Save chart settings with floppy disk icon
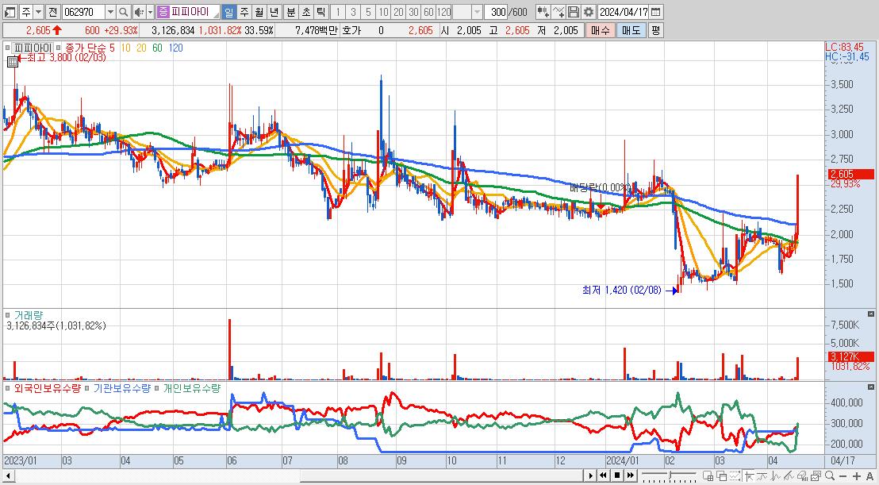The image size is (879, 485). (573, 12)
